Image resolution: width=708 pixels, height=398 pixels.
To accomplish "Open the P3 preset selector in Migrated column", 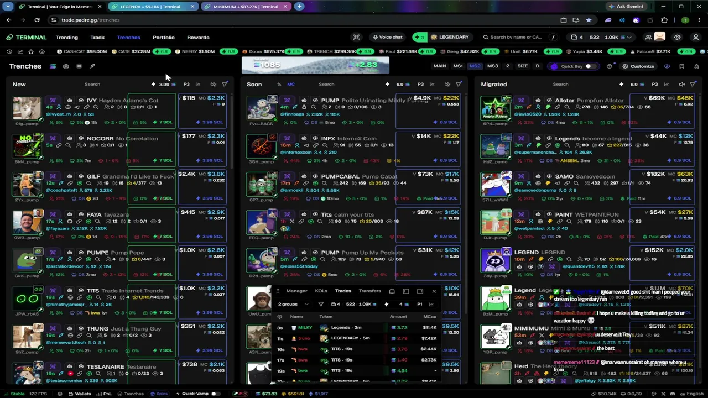I will (x=654, y=85).
